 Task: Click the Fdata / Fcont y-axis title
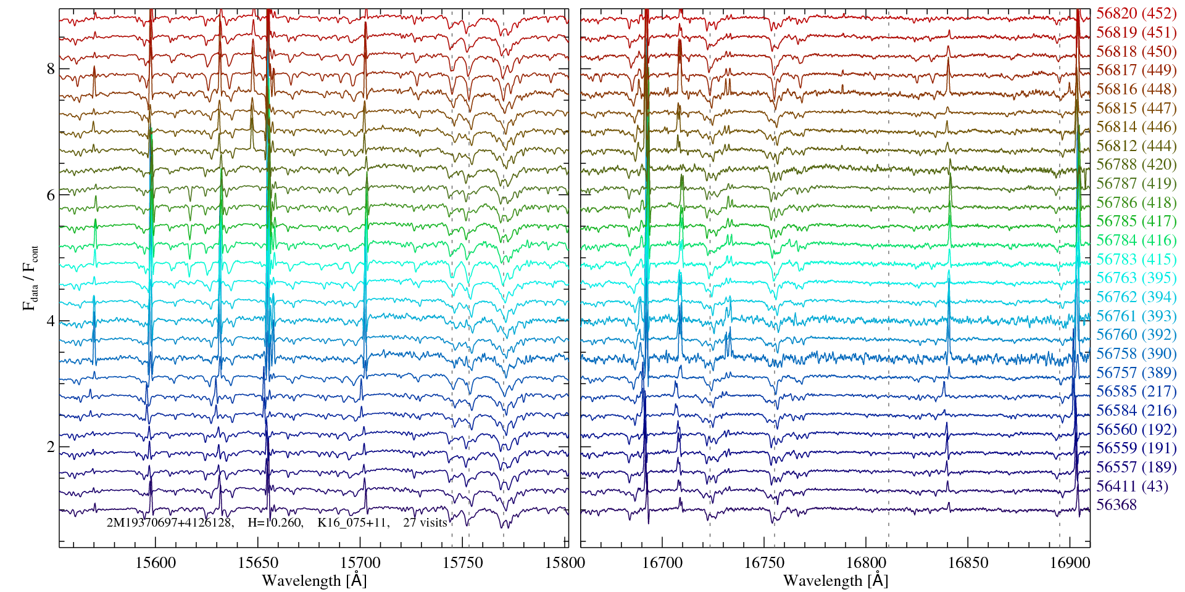click(x=30, y=277)
